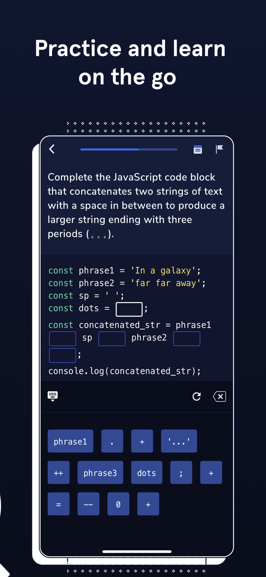Tap the dots answer token
Image resolution: width=266 pixels, height=577 pixels.
146,473
